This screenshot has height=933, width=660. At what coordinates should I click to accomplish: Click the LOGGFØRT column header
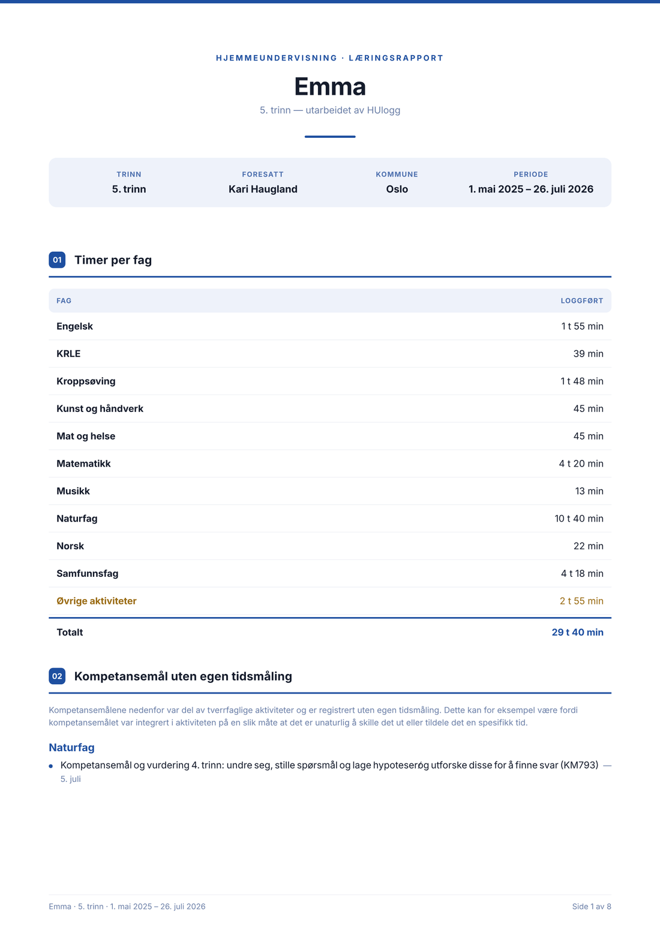pyautogui.click(x=582, y=301)
